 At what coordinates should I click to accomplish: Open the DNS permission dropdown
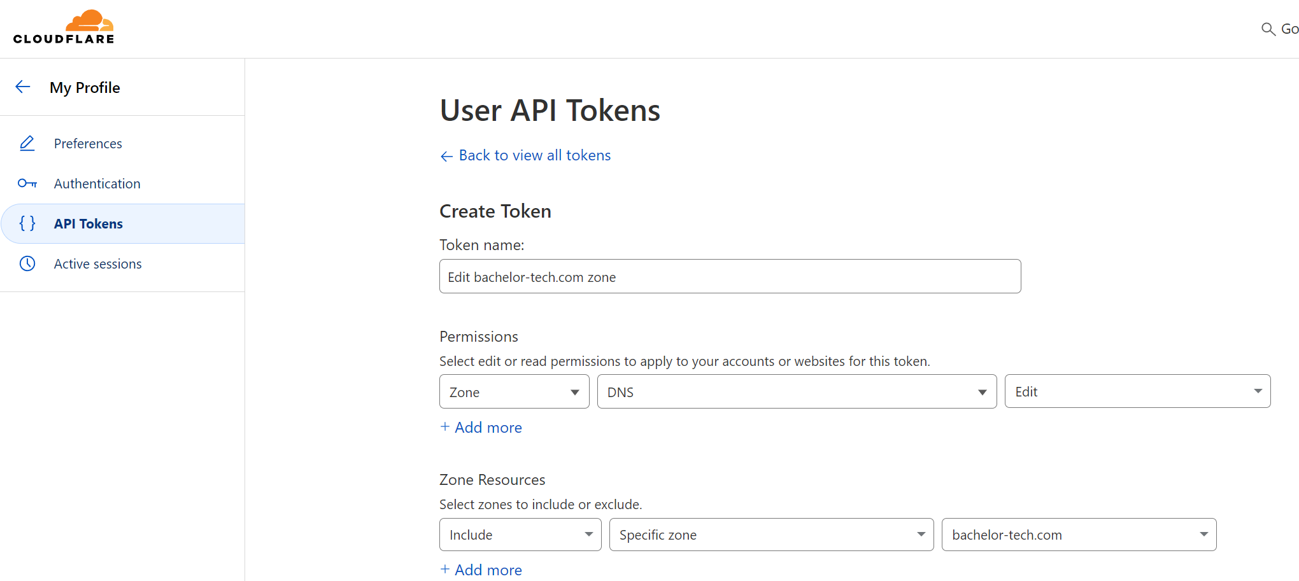(x=797, y=391)
